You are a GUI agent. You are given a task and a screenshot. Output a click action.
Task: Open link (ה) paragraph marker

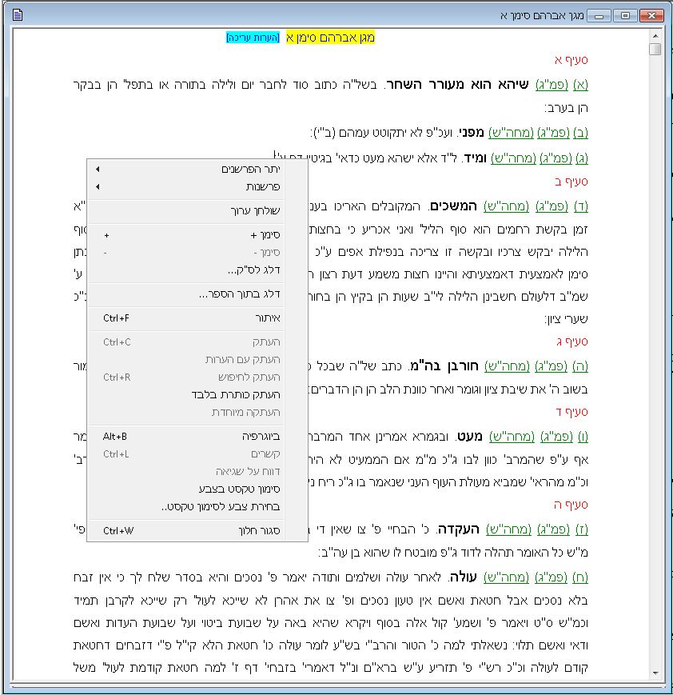580,365
